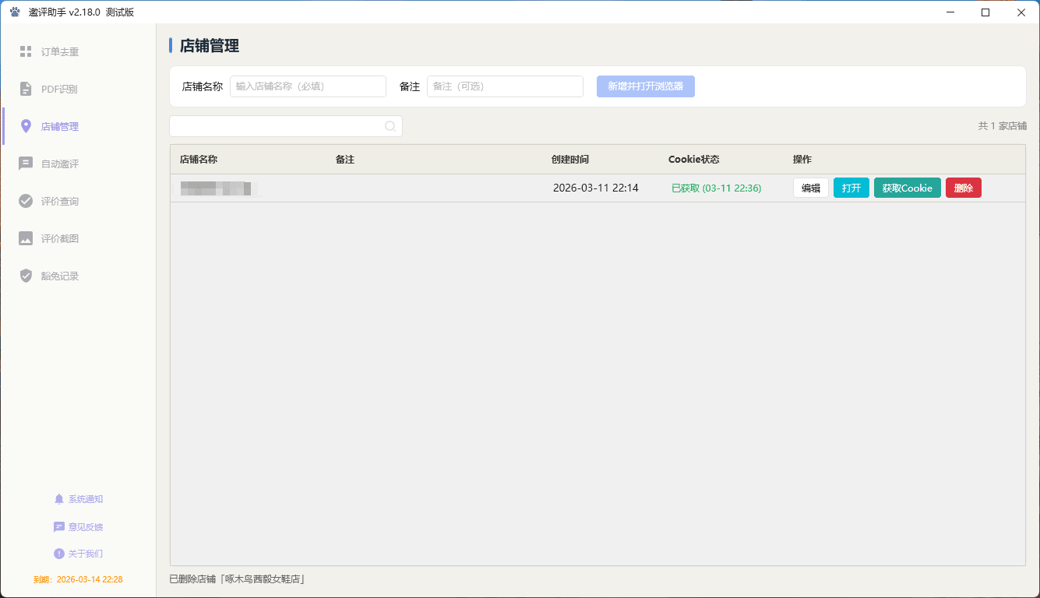
Task: Click the 编辑 button for the shop row
Action: pyautogui.click(x=811, y=188)
